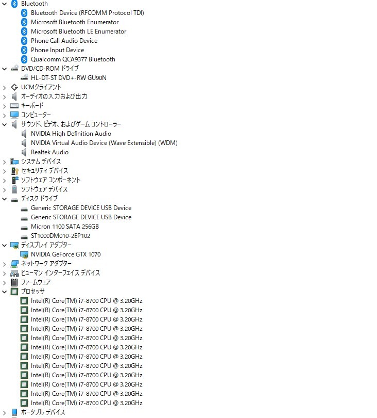Expand the UCMクライアント category
The image size is (377, 418).
4,87
